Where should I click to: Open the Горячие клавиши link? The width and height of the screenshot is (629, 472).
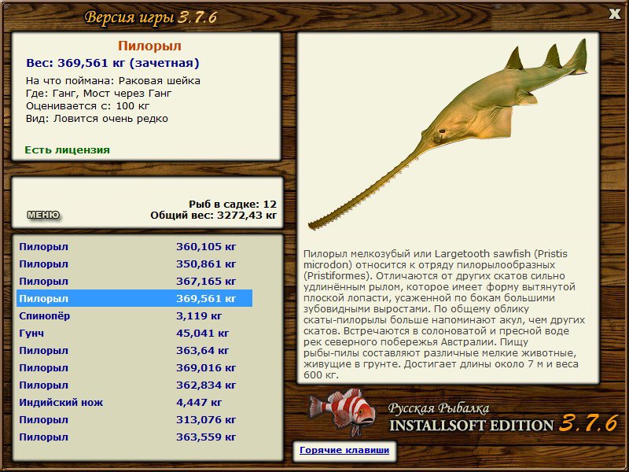click(x=344, y=450)
